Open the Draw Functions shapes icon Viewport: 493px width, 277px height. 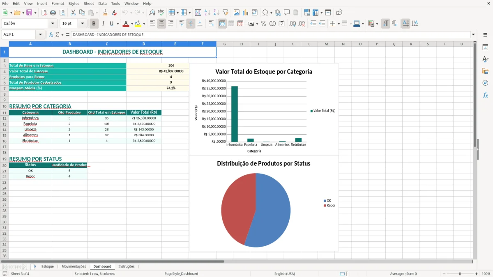coord(339,13)
